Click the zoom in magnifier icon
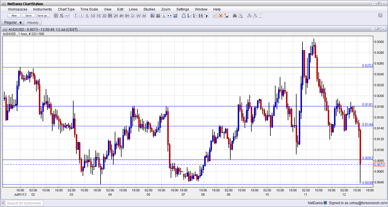This screenshot has width=388, height=207. click(x=249, y=16)
